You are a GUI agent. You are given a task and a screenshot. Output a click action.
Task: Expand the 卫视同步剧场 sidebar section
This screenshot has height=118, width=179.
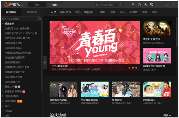[3, 96]
